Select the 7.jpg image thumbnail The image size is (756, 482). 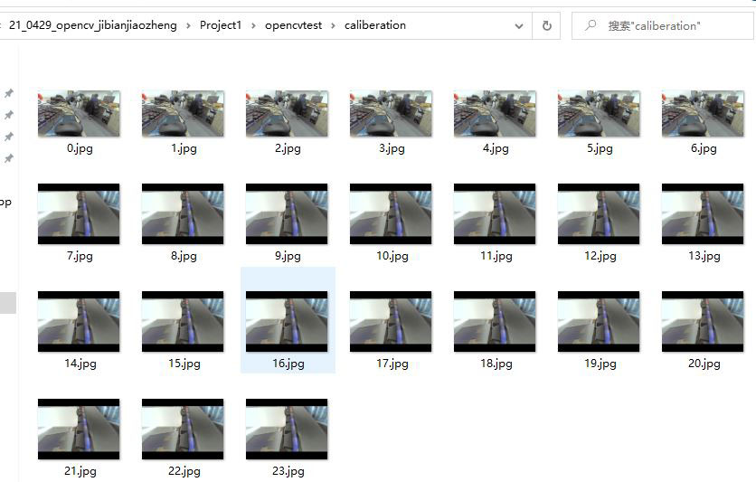[79, 214]
